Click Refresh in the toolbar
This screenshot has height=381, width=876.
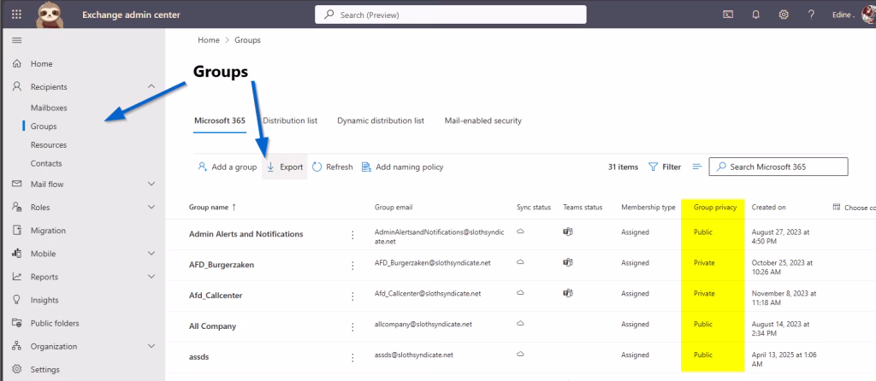333,167
